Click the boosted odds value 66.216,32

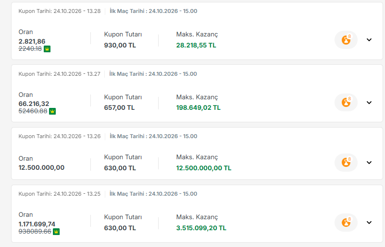coord(34,104)
